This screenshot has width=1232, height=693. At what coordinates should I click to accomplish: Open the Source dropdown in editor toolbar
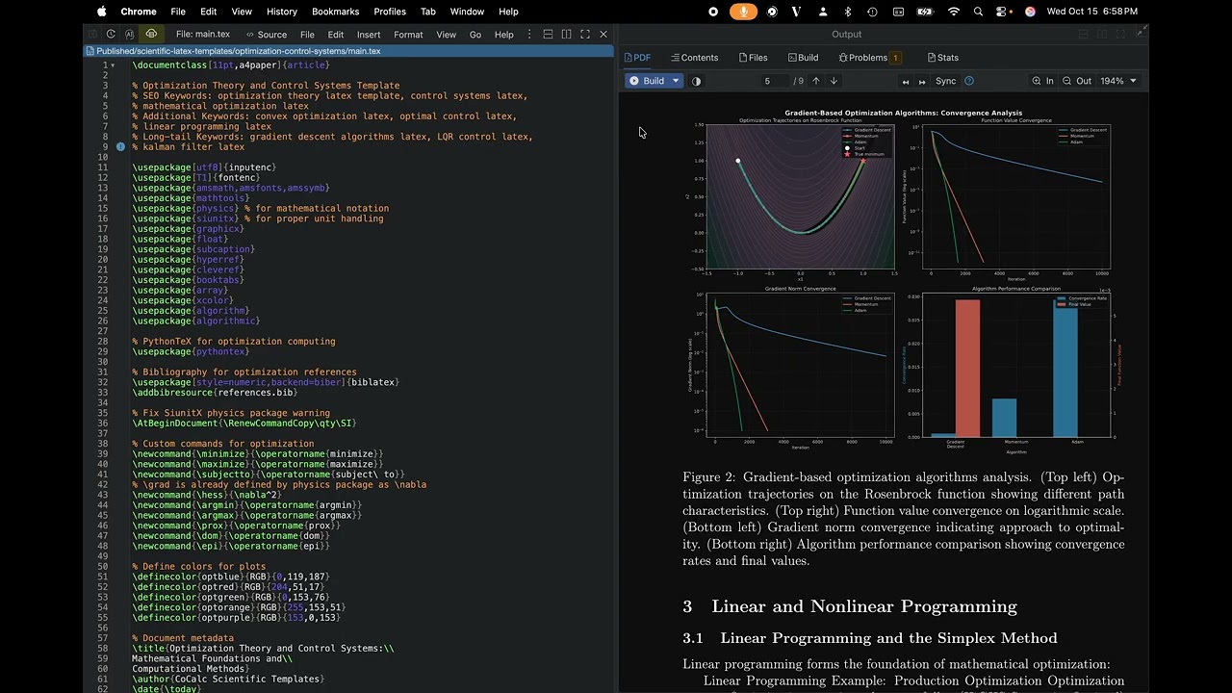267,35
